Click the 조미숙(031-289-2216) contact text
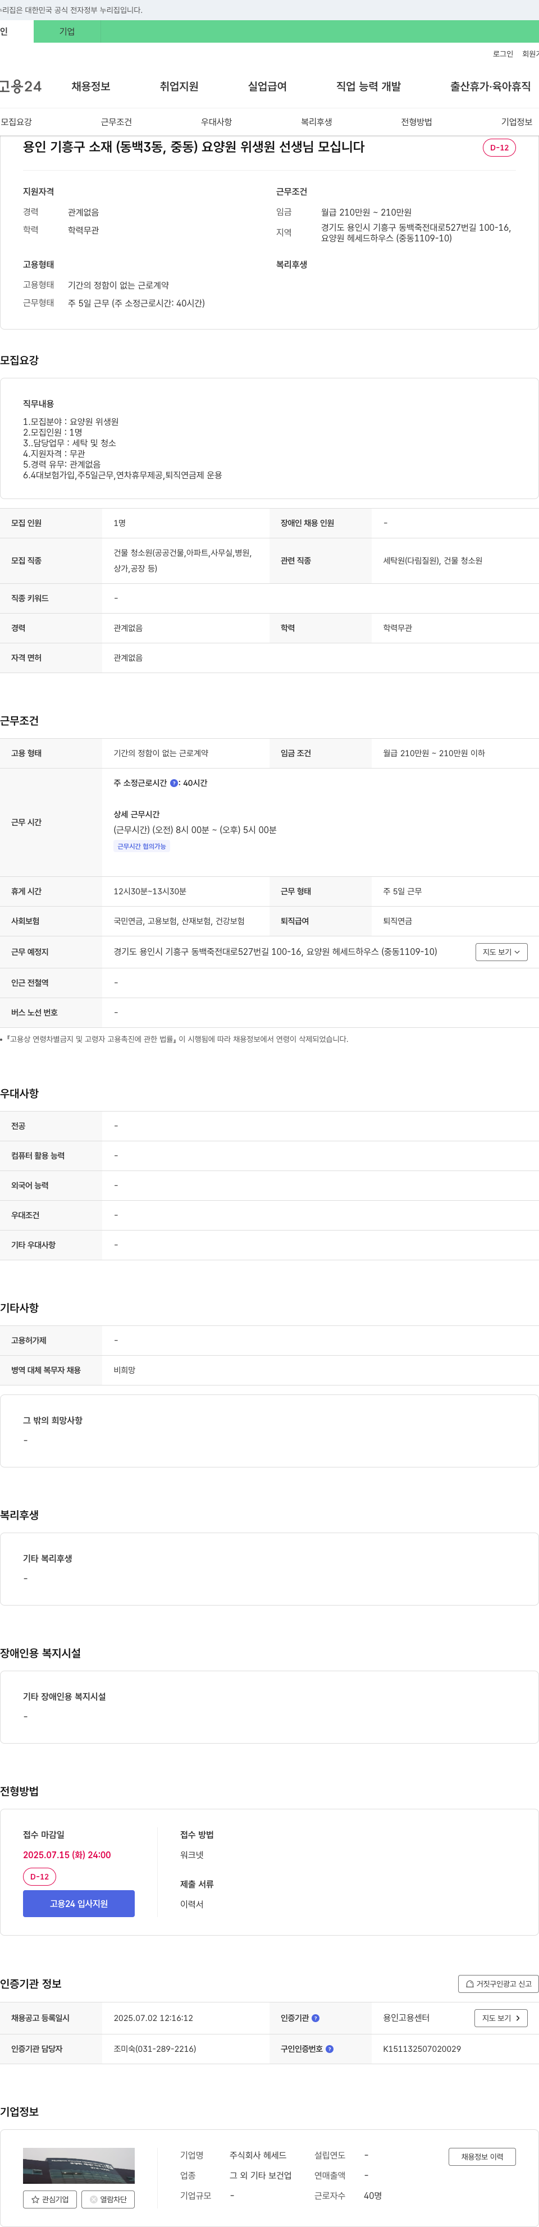This screenshot has height=2227, width=539. [x=155, y=2049]
